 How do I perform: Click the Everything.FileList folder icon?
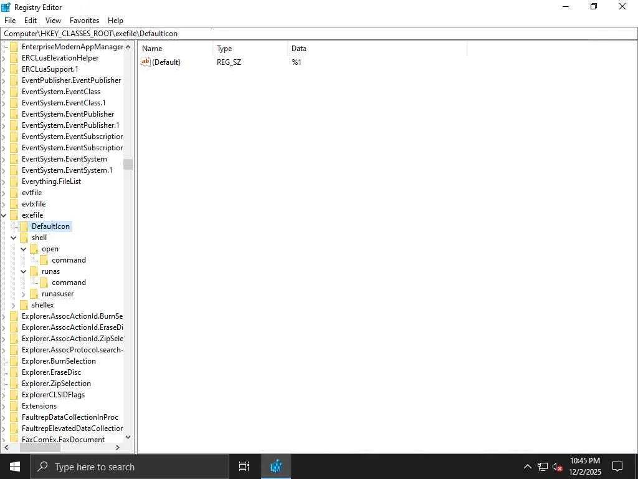14,181
